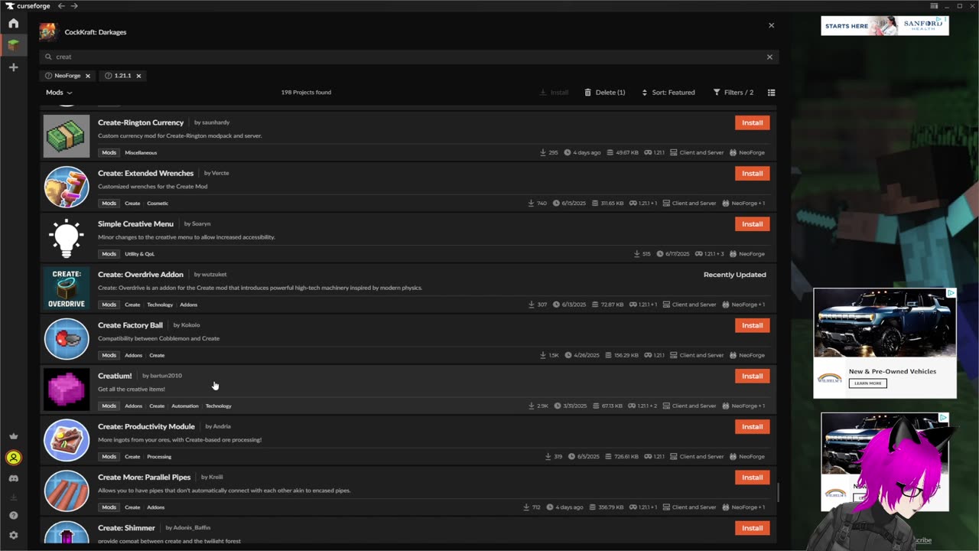Install Create: Extended Wrenches mod
This screenshot has height=551, width=979.
[752, 173]
